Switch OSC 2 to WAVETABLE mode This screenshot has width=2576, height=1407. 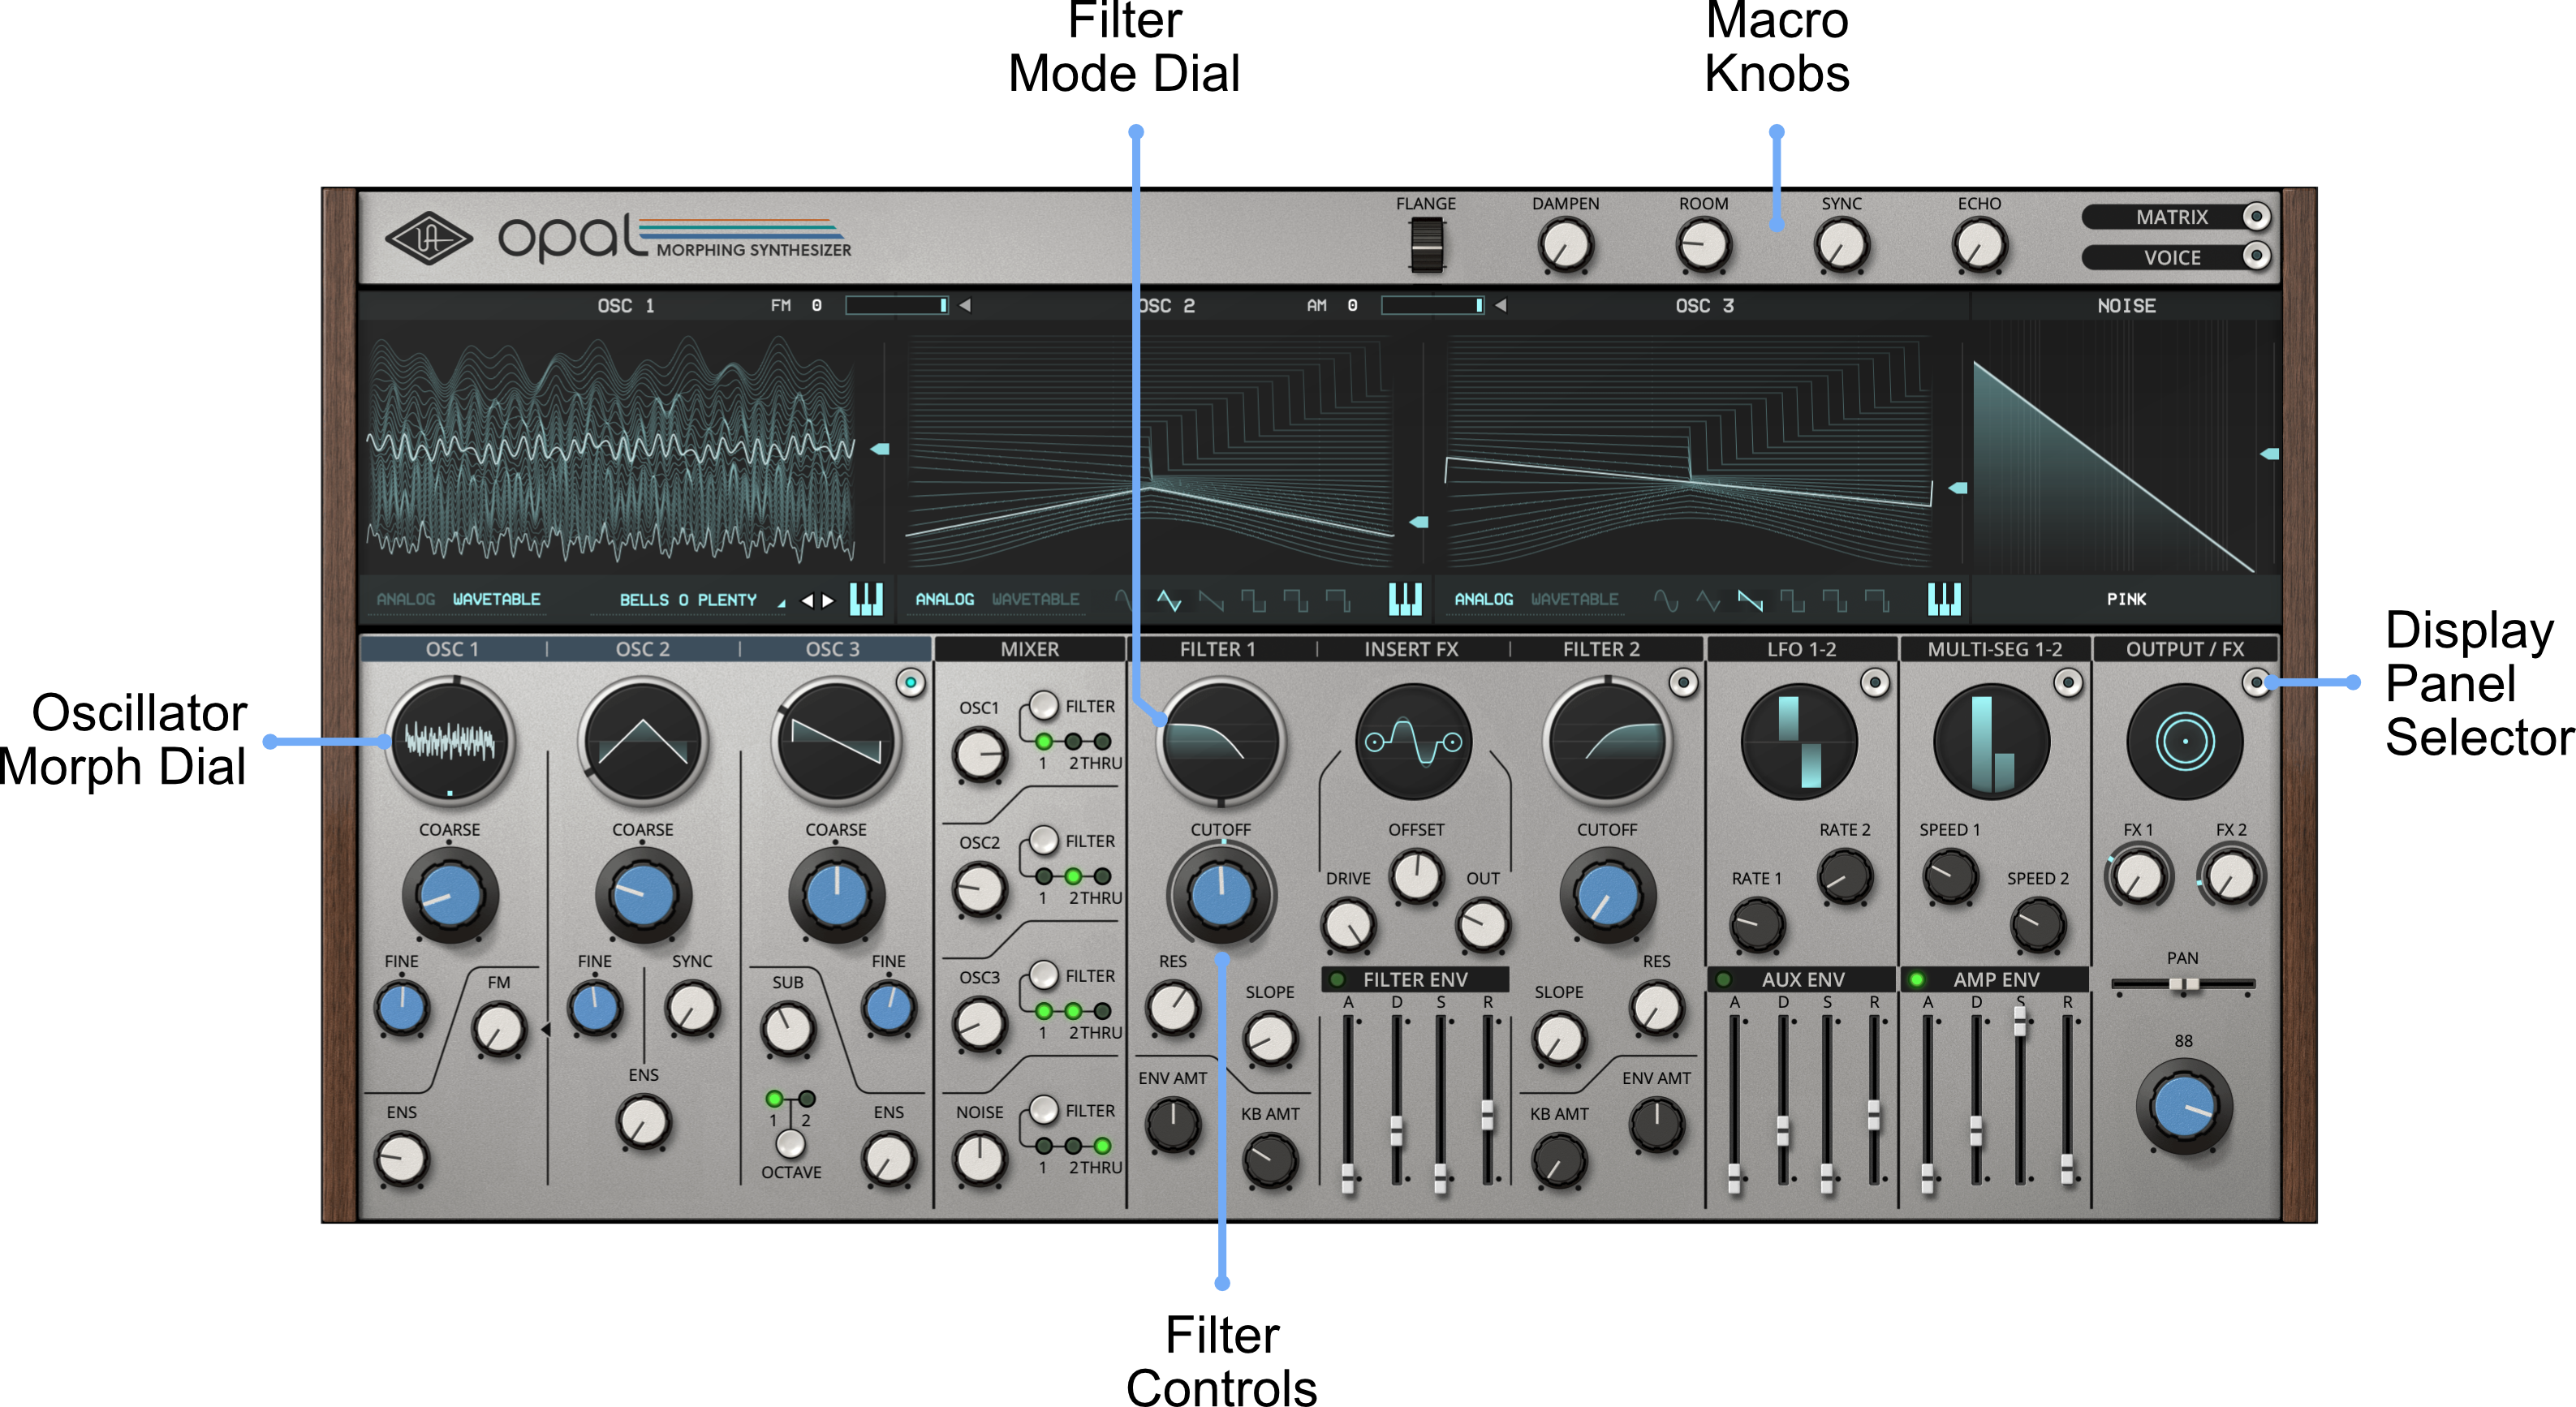point(1035,600)
